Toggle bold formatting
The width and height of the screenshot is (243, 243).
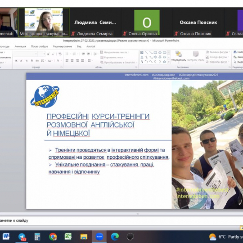[16, 61]
